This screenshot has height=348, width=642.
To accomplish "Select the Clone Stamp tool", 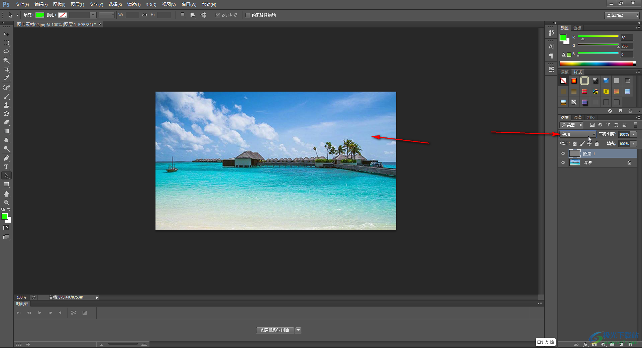I will pyautogui.click(x=6, y=105).
